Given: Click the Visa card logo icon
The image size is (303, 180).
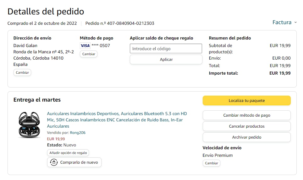Looking at the screenshot, I should pos(85,46).
